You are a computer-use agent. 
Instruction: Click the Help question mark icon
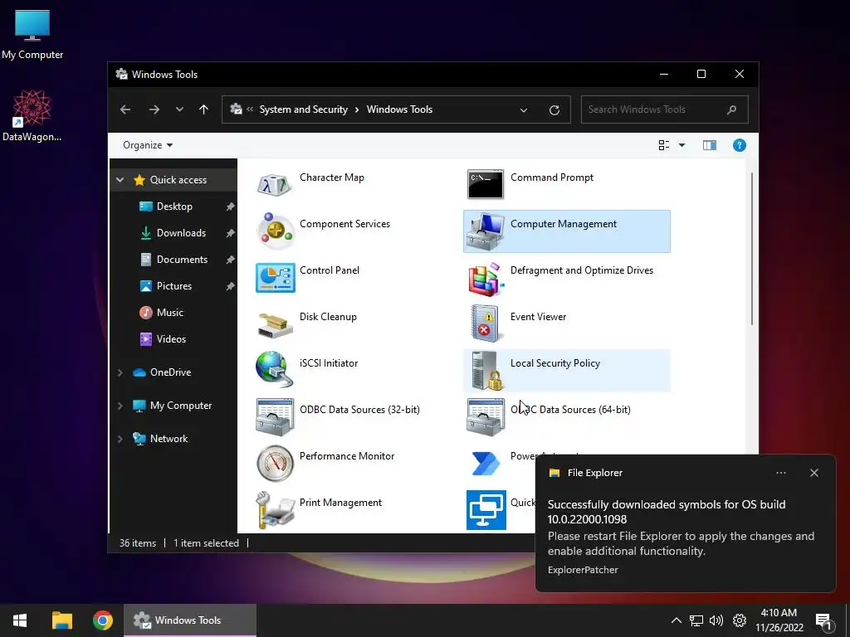pyautogui.click(x=740, y=145)
